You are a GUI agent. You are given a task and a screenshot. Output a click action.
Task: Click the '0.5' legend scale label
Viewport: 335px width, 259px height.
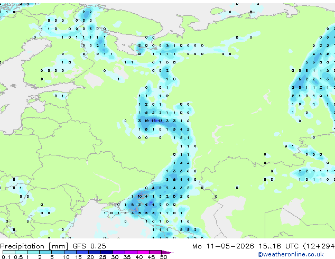click(x=18, y=257)
